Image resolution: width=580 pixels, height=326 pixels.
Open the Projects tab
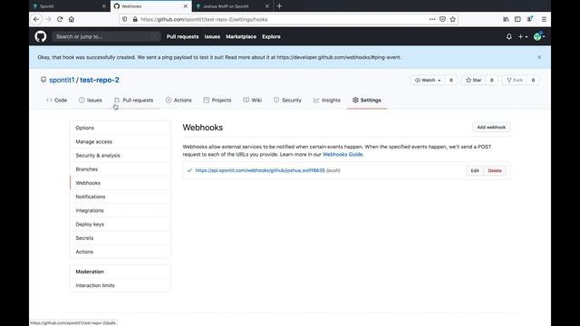click(217, 101)
